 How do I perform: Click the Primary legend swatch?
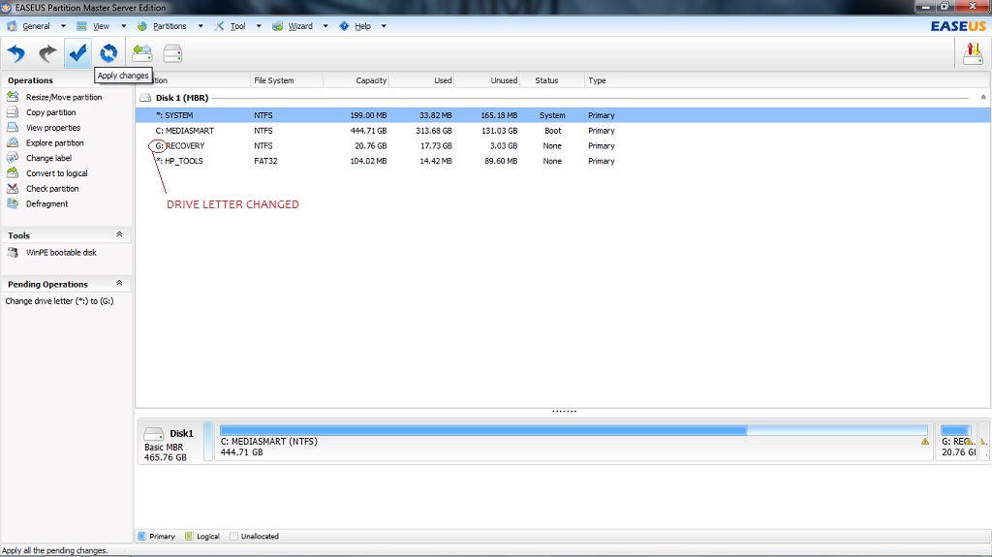[142, 536]
